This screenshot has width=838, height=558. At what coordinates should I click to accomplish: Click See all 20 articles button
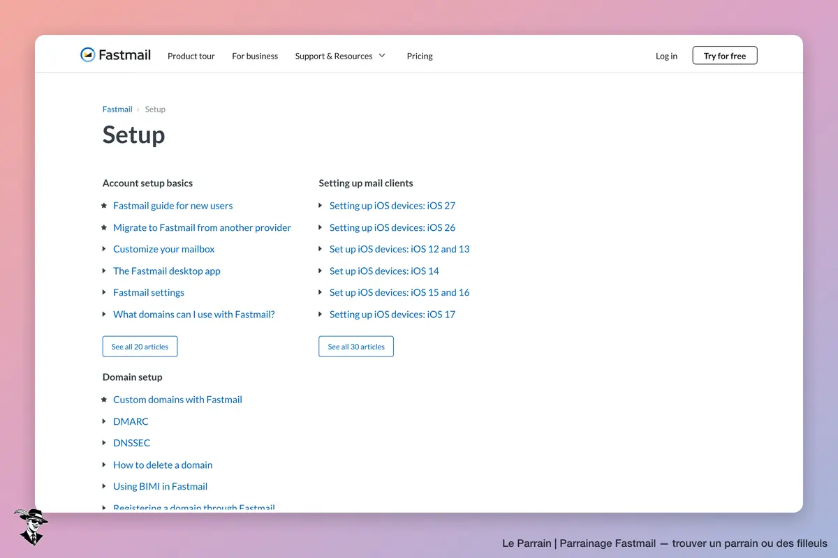coord(140,347)
